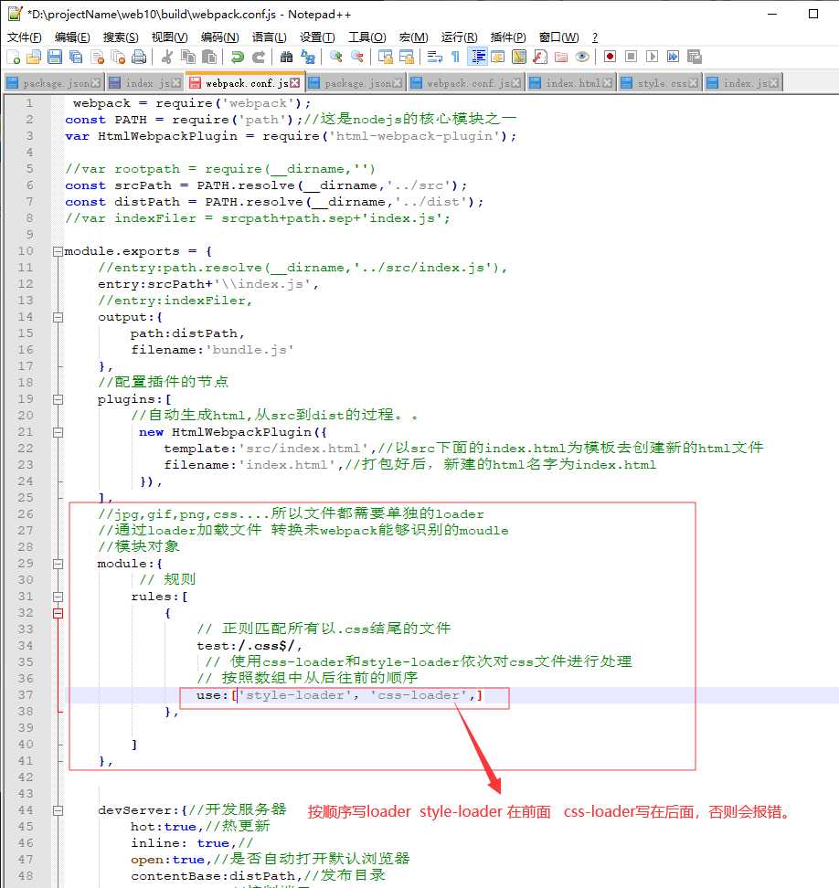Click the stop macro recording icon
The image size is (839, 888).
pyautogui.click(x=631, y=57)
